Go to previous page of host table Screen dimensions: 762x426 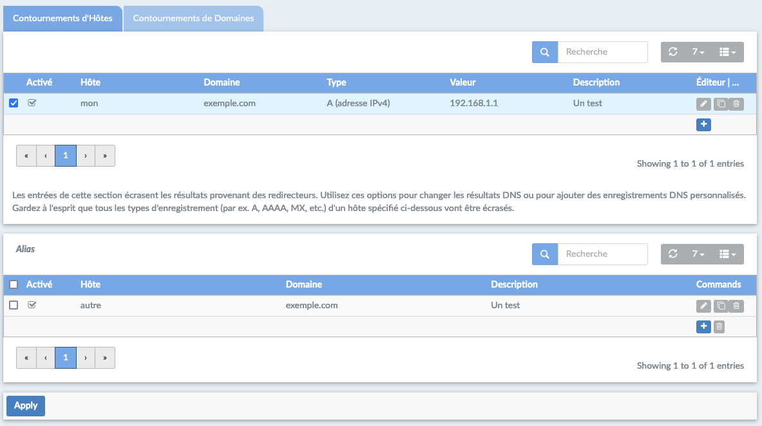coord(46,156)
